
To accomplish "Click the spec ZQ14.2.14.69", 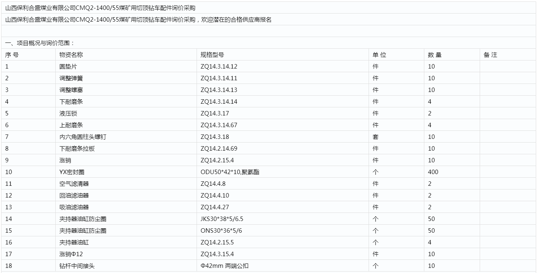I will click(x=219, y=149).
